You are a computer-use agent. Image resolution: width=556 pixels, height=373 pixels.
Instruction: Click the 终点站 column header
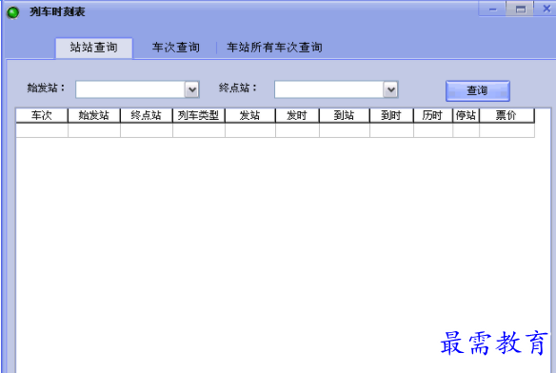coord(146,115)
